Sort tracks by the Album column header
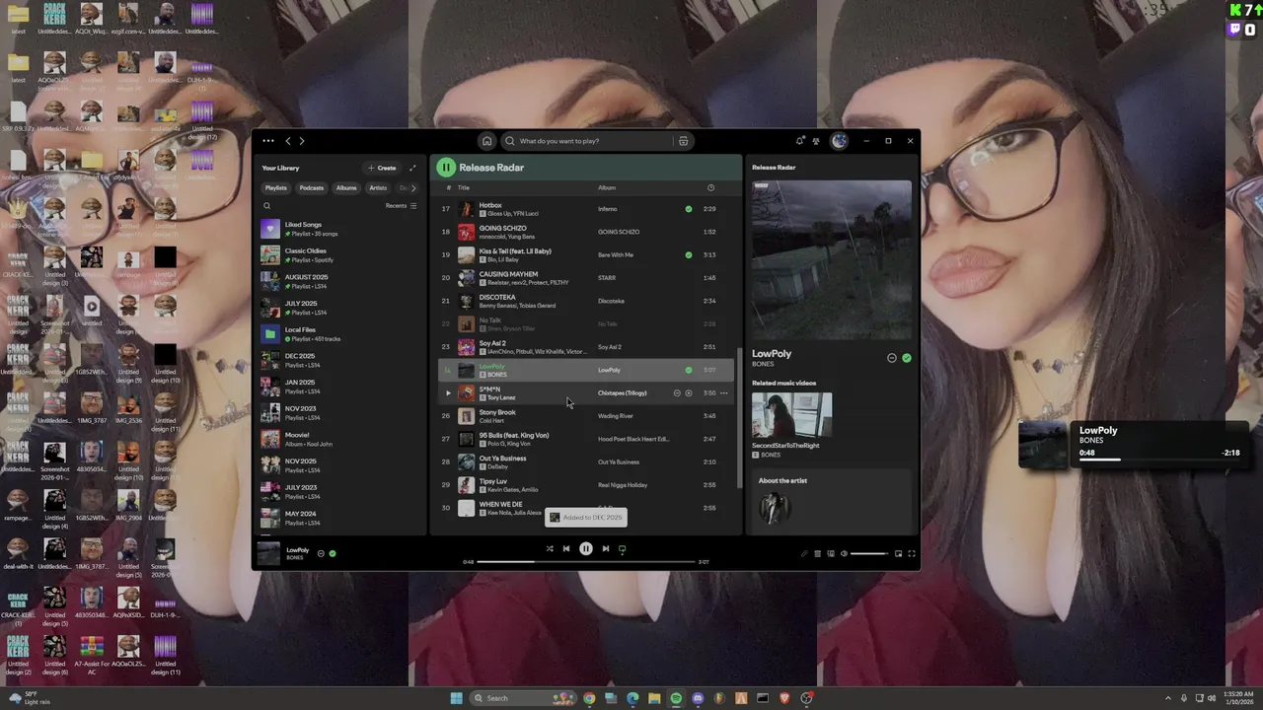The height and width of the screenshot is (710, 1263). pyautogui.click(x=607, y=187)
